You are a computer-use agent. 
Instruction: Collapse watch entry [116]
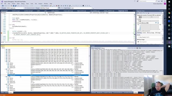[5, 62]
